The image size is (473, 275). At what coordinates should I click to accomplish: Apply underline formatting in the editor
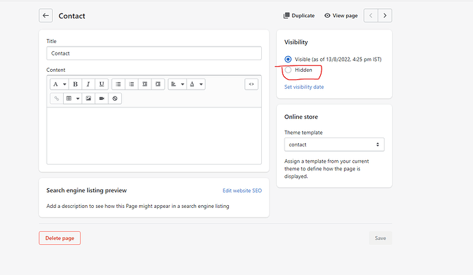pyautogui.click(x=101, y=84)
